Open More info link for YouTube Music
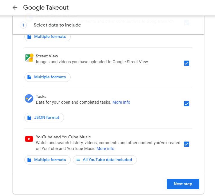Image resolution: width=215 pixels, height=196 pixels. pyautogui.click(x=105, y=149)
